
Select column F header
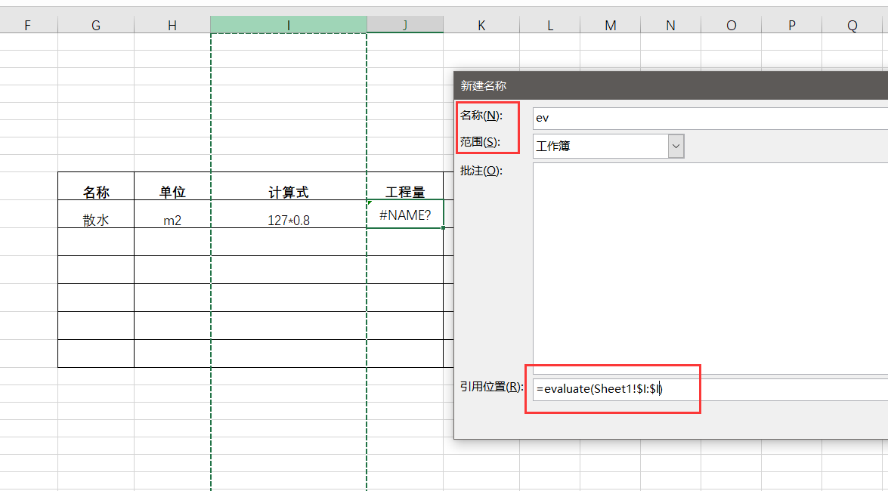(28, 25)
